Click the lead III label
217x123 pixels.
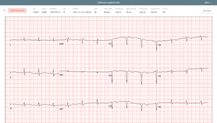11,108
